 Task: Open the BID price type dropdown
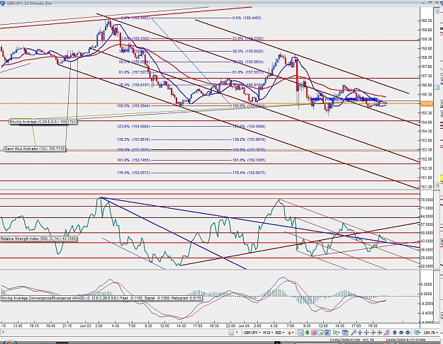(280, 333)
